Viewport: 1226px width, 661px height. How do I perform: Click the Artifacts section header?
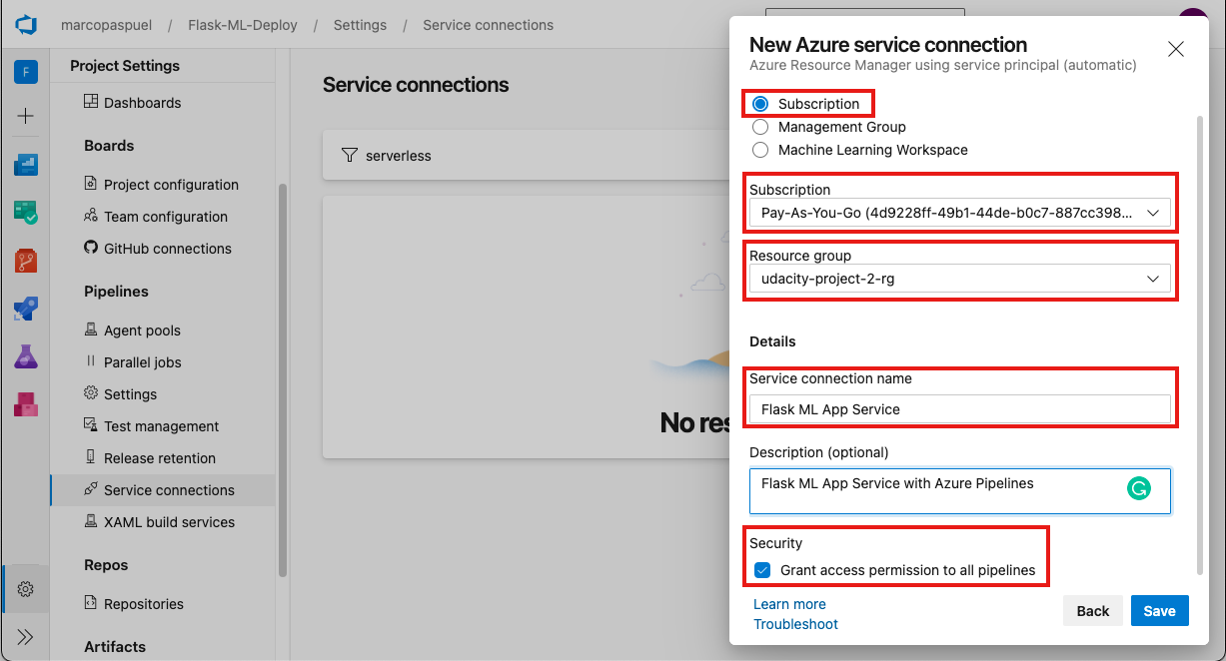115,647
